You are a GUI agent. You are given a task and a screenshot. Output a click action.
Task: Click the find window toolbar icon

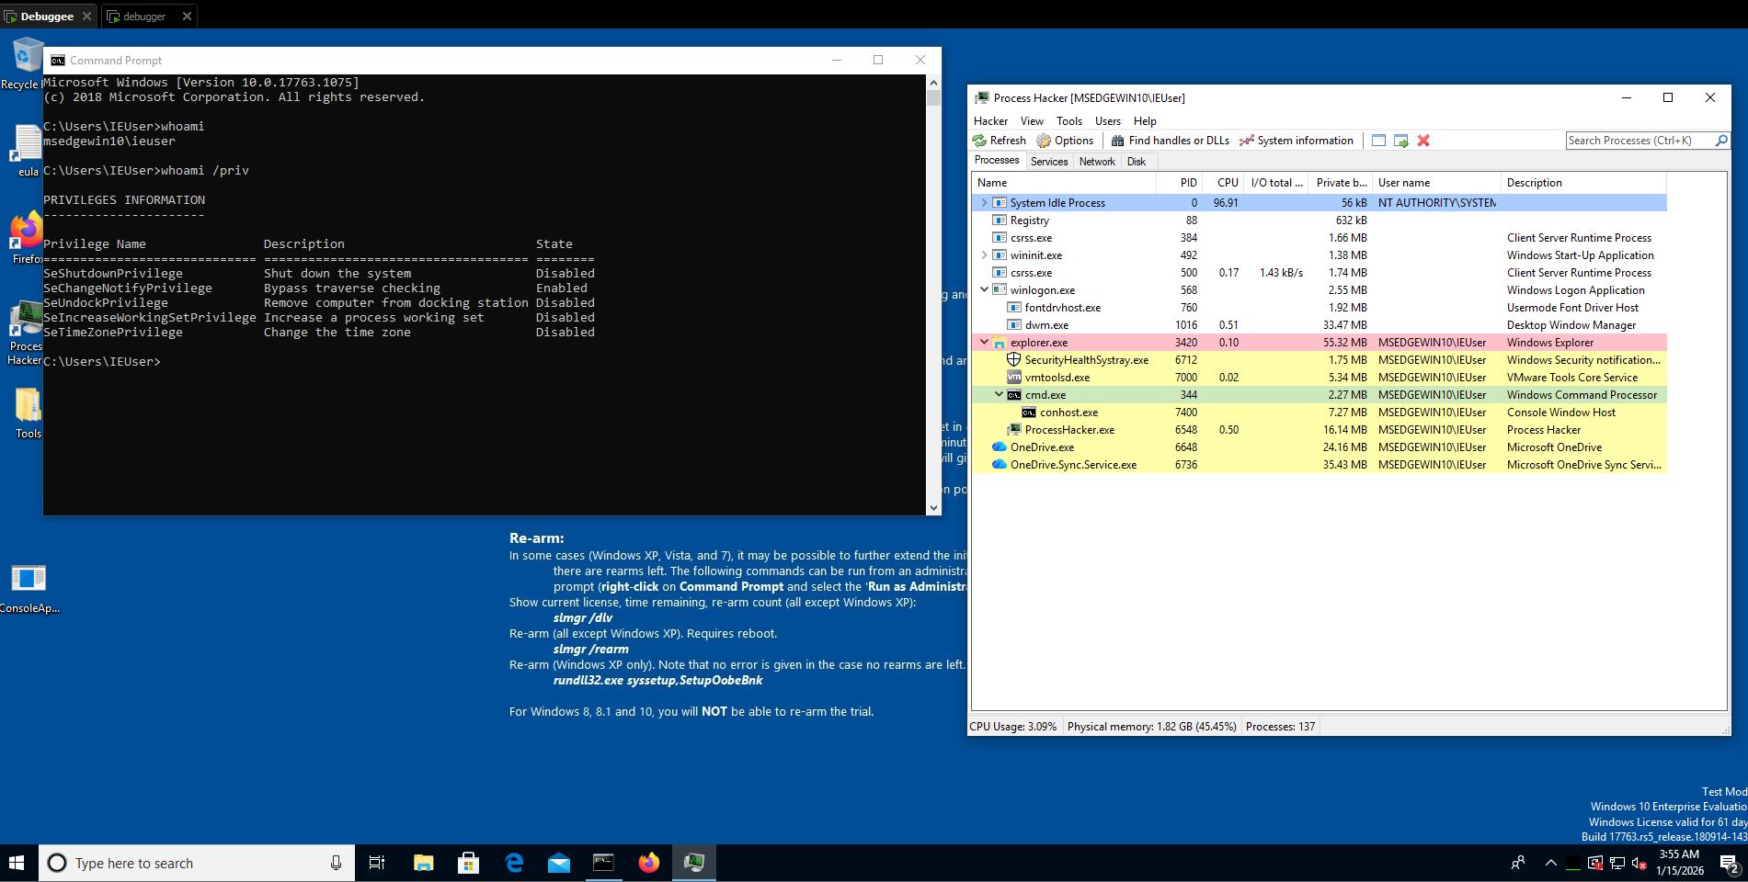1378,141
